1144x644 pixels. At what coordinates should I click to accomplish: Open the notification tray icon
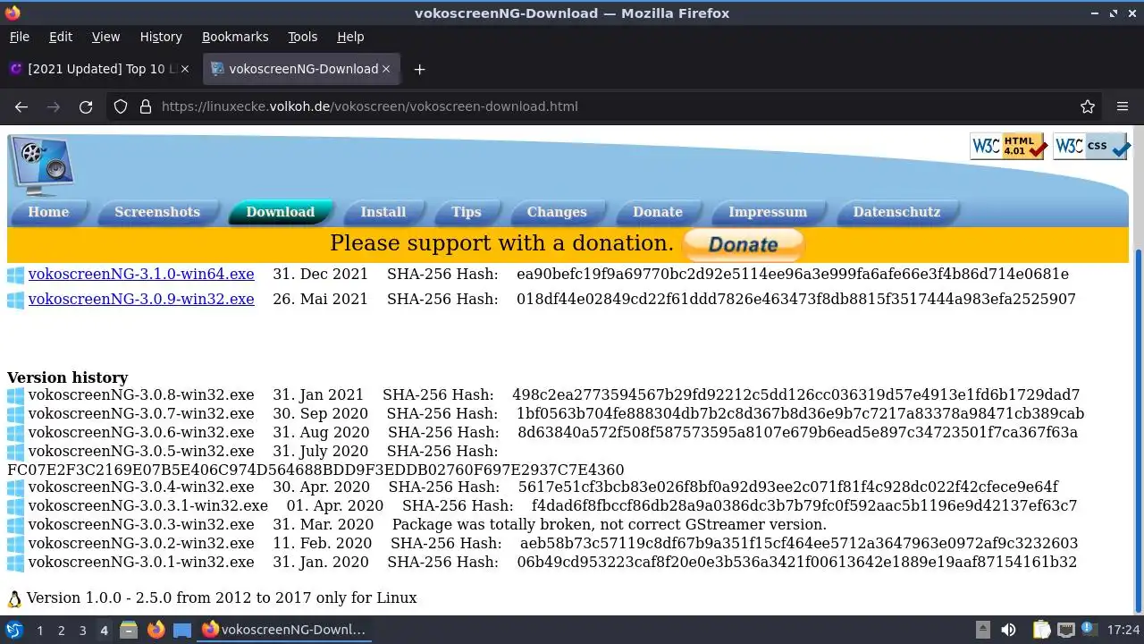pos(1089,630)
